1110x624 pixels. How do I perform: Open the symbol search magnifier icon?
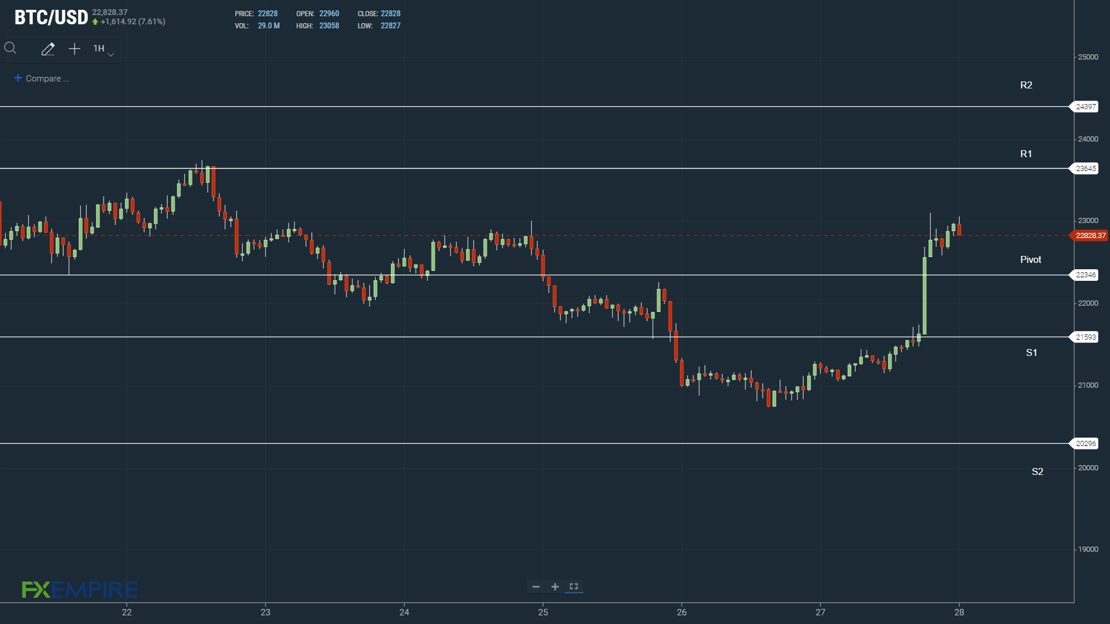click(10, 49)
